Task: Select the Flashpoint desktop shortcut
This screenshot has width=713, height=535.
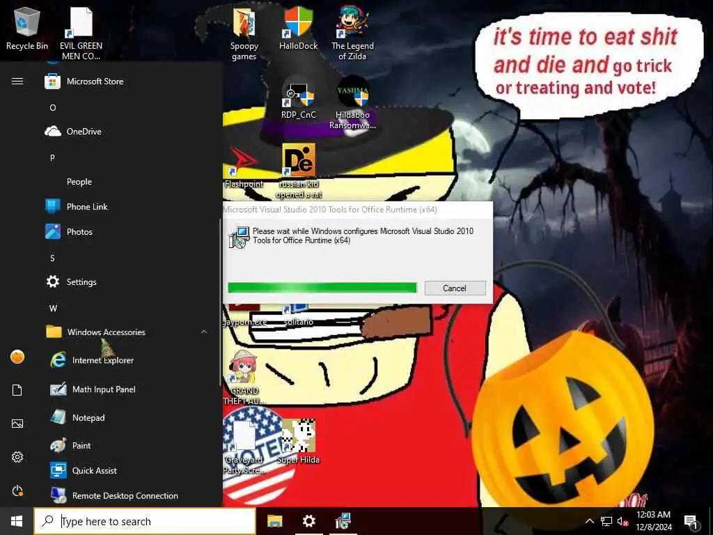Action: click(x=244, y=167)
